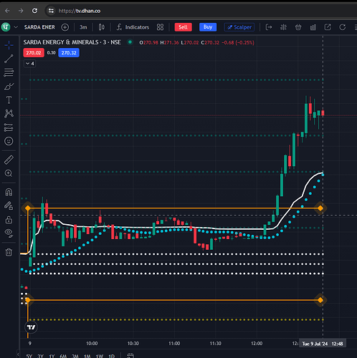
Task: Focus the tv.dhan.co address bar
Action: pyautogui.click(x=80, y=11)
